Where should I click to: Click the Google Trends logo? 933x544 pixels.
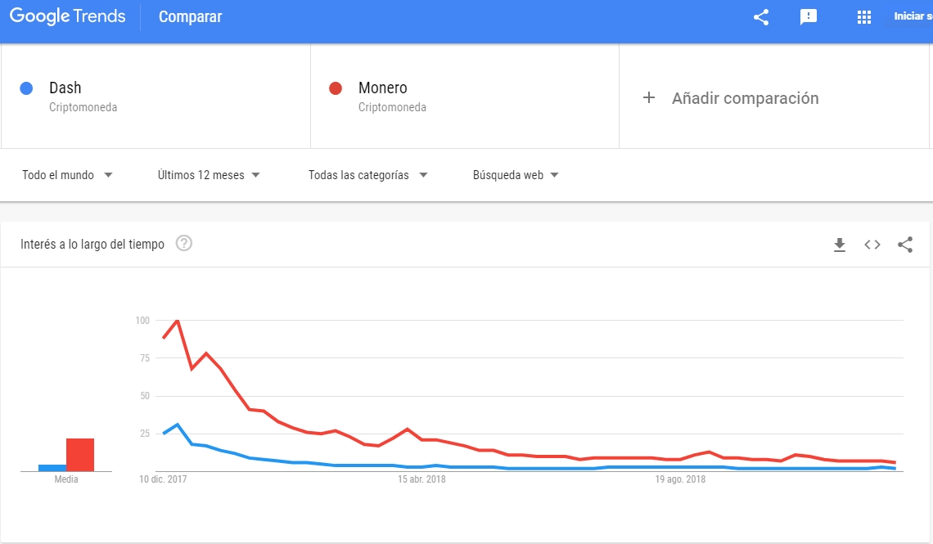pyautogui.click(x=68, y=16)
